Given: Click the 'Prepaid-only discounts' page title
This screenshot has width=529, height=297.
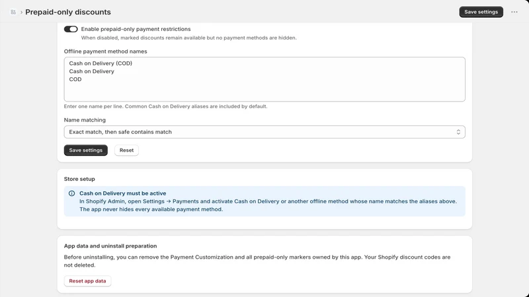Looking at the screenshot, I should pos(68,12).
